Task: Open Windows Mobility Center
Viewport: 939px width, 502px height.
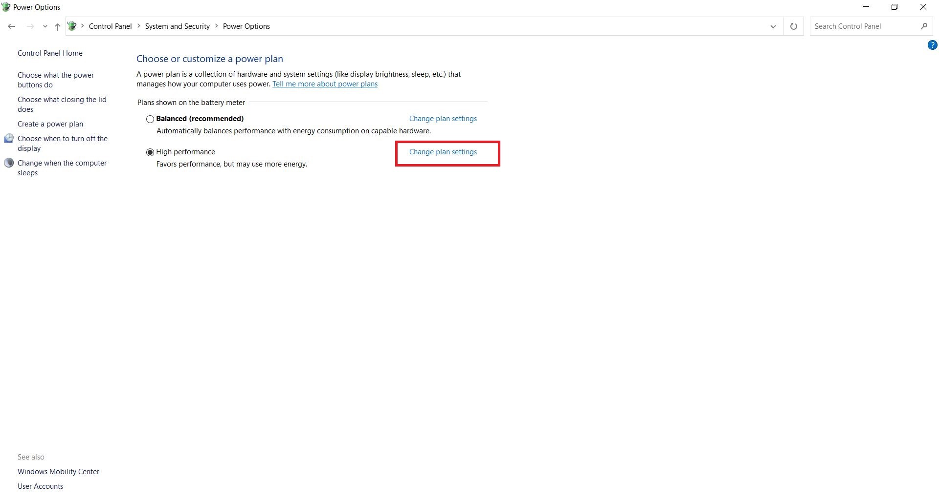Action: click(58, 472)
